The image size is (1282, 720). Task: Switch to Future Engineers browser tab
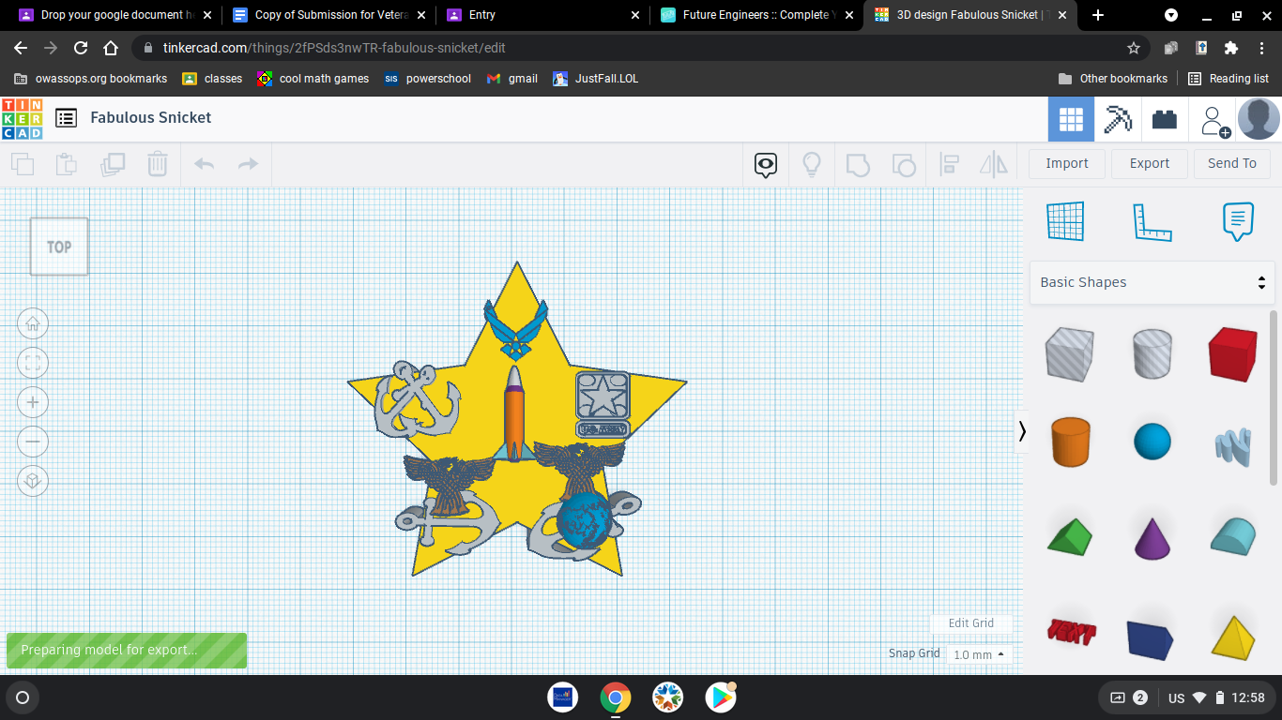pos(757,15)
